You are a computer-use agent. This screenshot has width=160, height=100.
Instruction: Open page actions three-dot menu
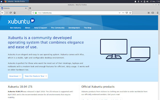tap(123, 13)
